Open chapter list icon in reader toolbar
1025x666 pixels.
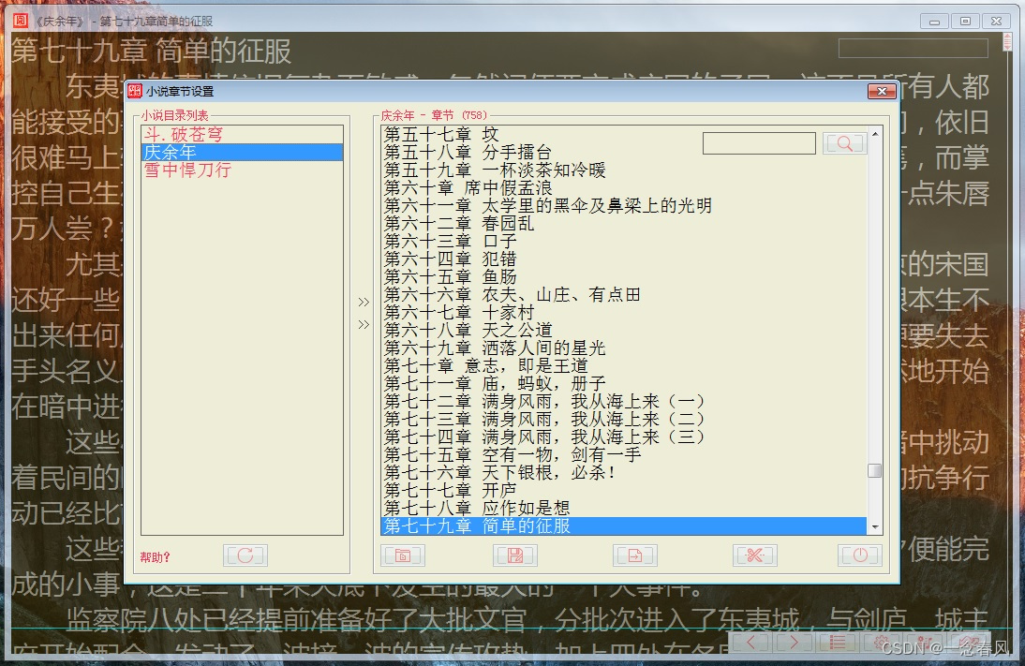tap(838, 642)
